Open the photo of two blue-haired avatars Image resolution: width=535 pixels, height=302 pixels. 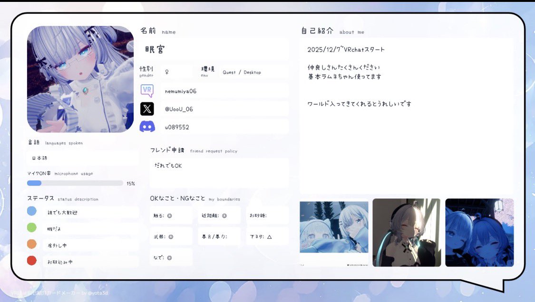click(479, 233)
